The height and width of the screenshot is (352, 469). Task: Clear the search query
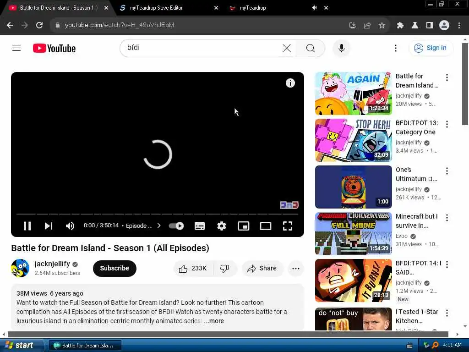[x=287, y=48]
